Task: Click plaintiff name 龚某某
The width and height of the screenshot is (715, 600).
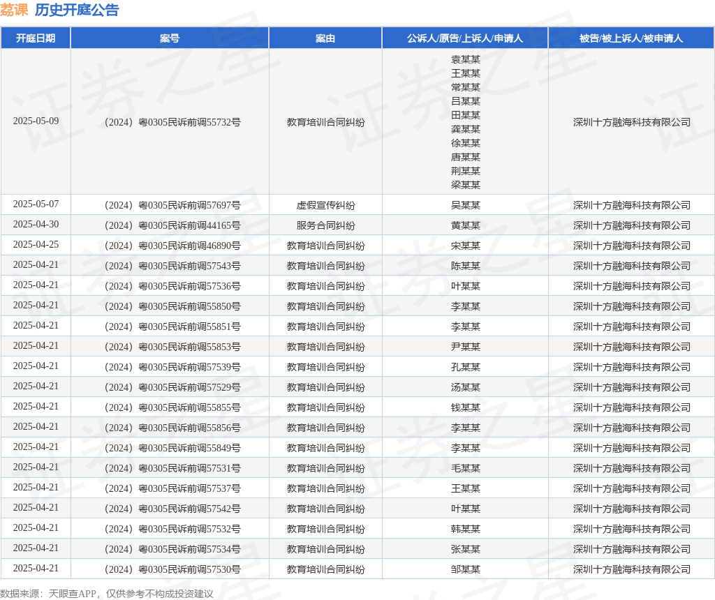Action: (465, 129)
